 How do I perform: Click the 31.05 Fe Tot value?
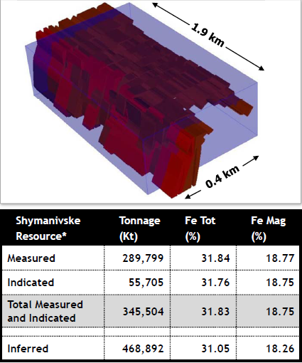point(215,349)
